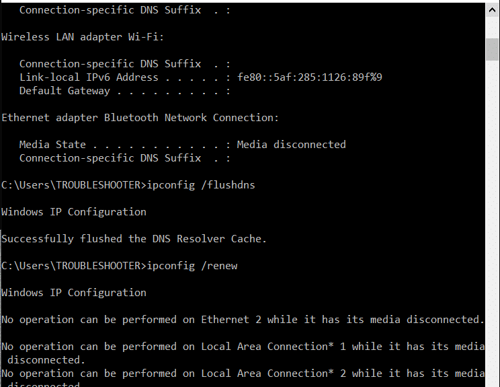This screenshot has height=387, width=500.
Task: Click the vertical scrollbar thumb
Action: tap(493, 49)
